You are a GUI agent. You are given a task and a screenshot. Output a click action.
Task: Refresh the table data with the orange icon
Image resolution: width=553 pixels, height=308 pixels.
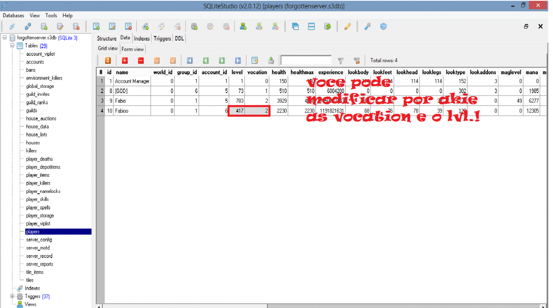108,60
